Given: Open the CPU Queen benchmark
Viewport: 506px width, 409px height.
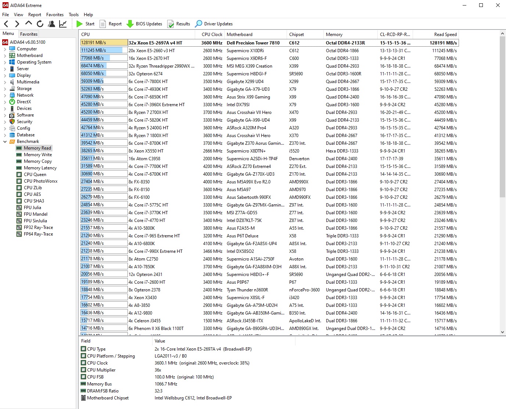Looking at the screenshot, I should [35, 175].
